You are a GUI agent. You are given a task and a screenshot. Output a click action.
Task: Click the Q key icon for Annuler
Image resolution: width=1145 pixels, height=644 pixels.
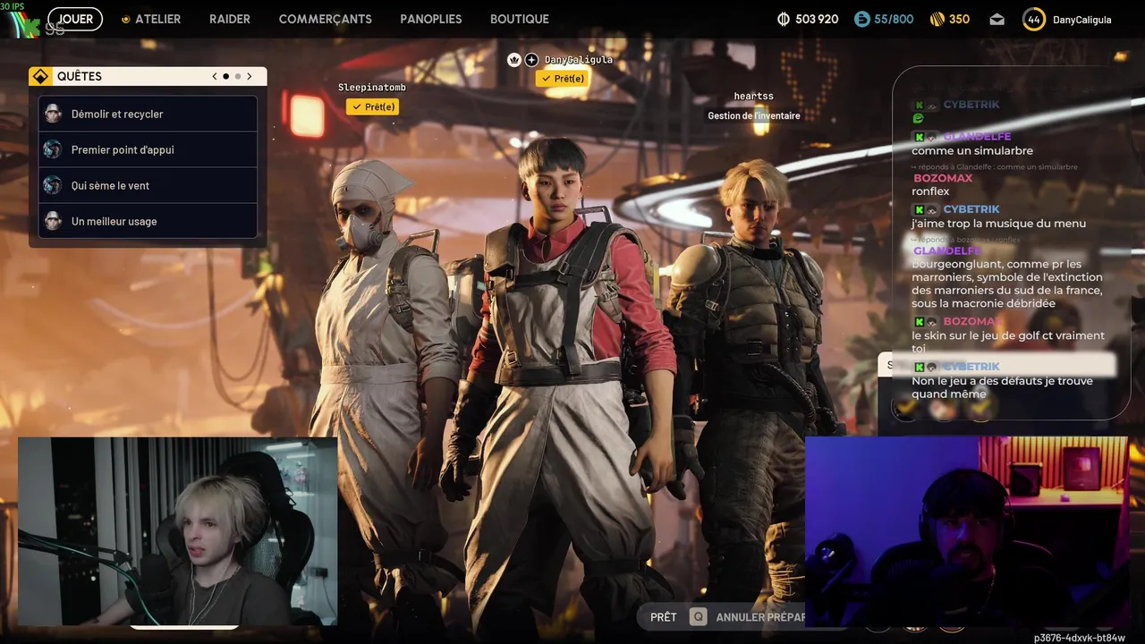[697, 617]
